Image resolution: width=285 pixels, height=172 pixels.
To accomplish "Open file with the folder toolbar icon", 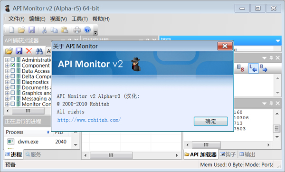I will click(x=21, y=30).
